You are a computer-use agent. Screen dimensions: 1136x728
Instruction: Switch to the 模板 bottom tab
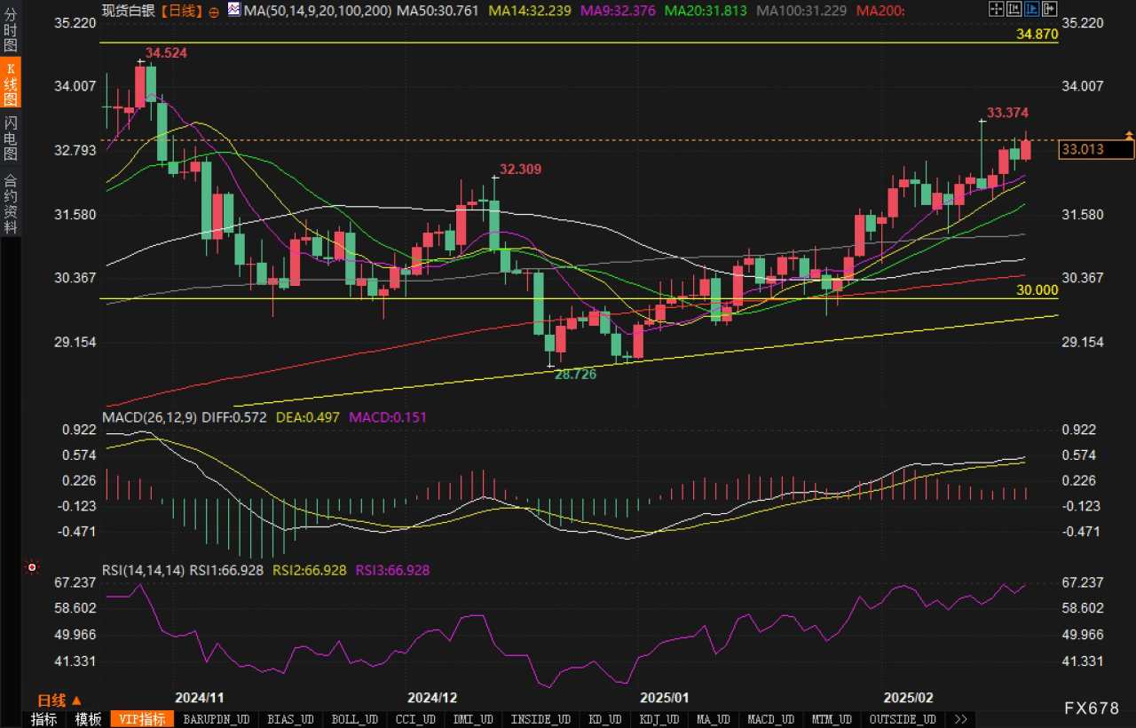pyautogui.click(x=87, y=719)
